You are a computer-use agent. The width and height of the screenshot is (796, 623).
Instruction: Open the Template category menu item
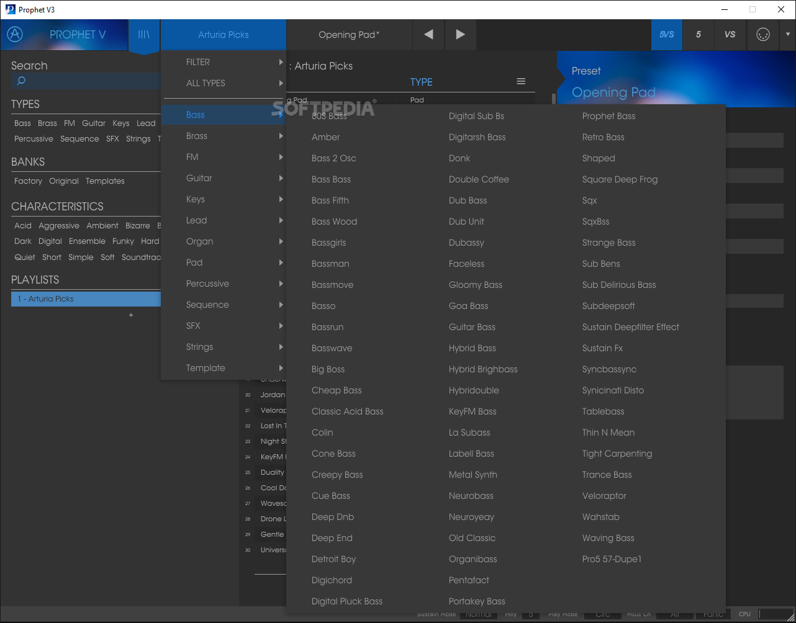point(224,368)
